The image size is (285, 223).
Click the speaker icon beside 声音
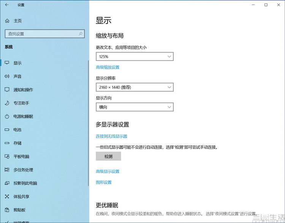coord(7,76)
